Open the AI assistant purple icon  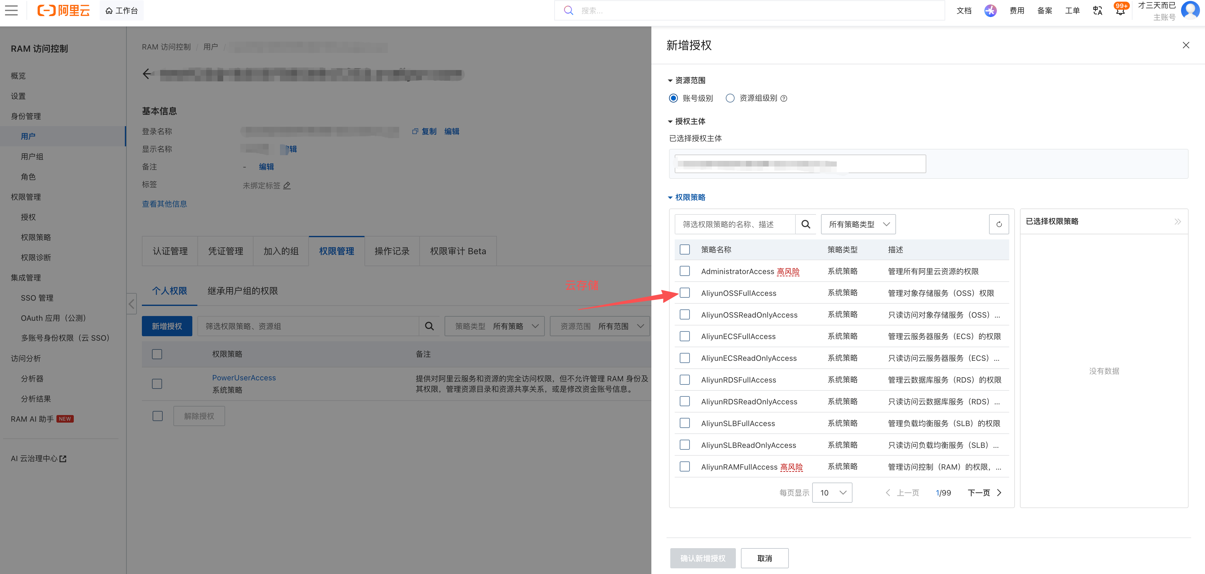(990, 10)
